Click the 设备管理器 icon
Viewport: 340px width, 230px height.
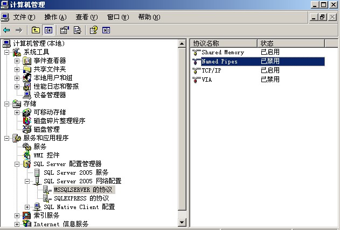tap(27, 95)
